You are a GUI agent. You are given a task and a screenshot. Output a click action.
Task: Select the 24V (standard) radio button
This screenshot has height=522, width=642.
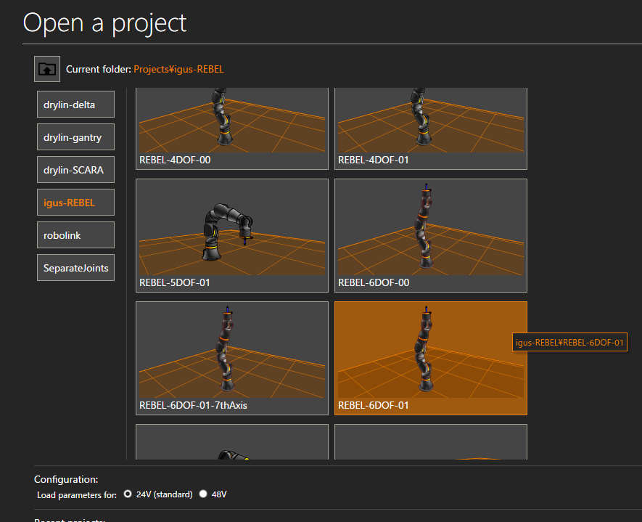click(x=128, y=494)
